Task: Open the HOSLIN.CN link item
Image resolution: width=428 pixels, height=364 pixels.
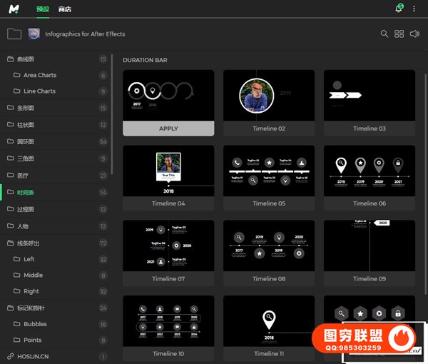Action: 32,356
